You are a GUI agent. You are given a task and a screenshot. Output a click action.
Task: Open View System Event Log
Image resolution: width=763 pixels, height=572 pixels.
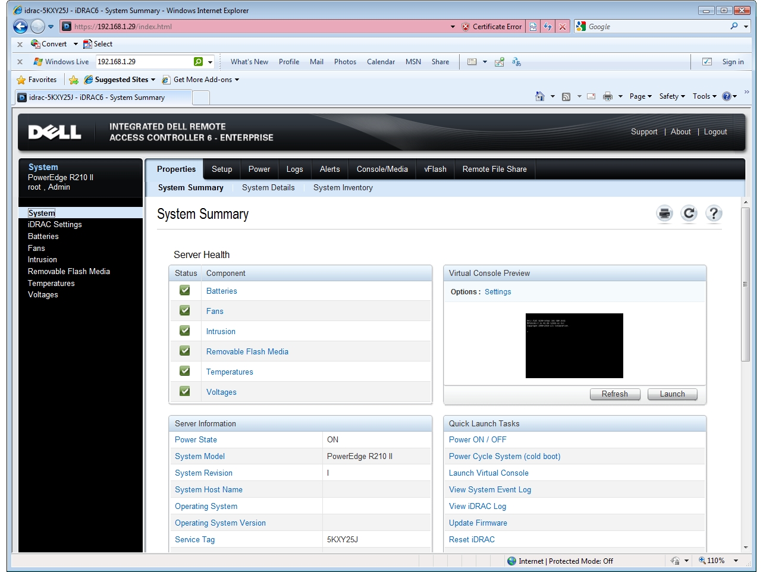pos(489,489)
